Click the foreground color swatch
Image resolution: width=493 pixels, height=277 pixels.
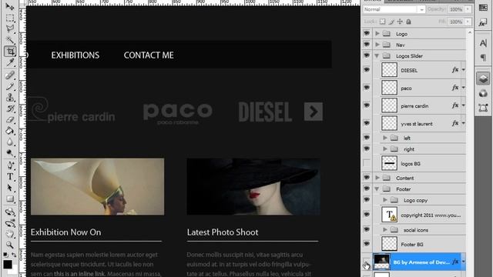[x=8, y=265]
